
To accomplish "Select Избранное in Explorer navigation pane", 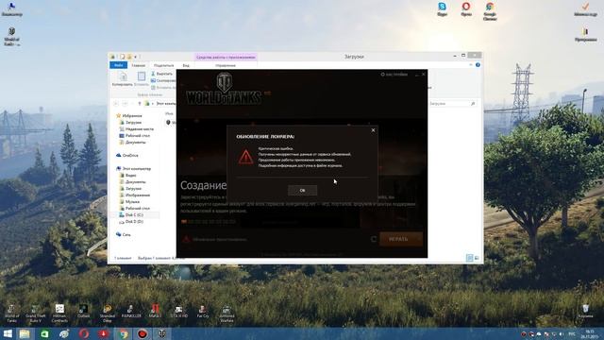I will click(129, 115).
